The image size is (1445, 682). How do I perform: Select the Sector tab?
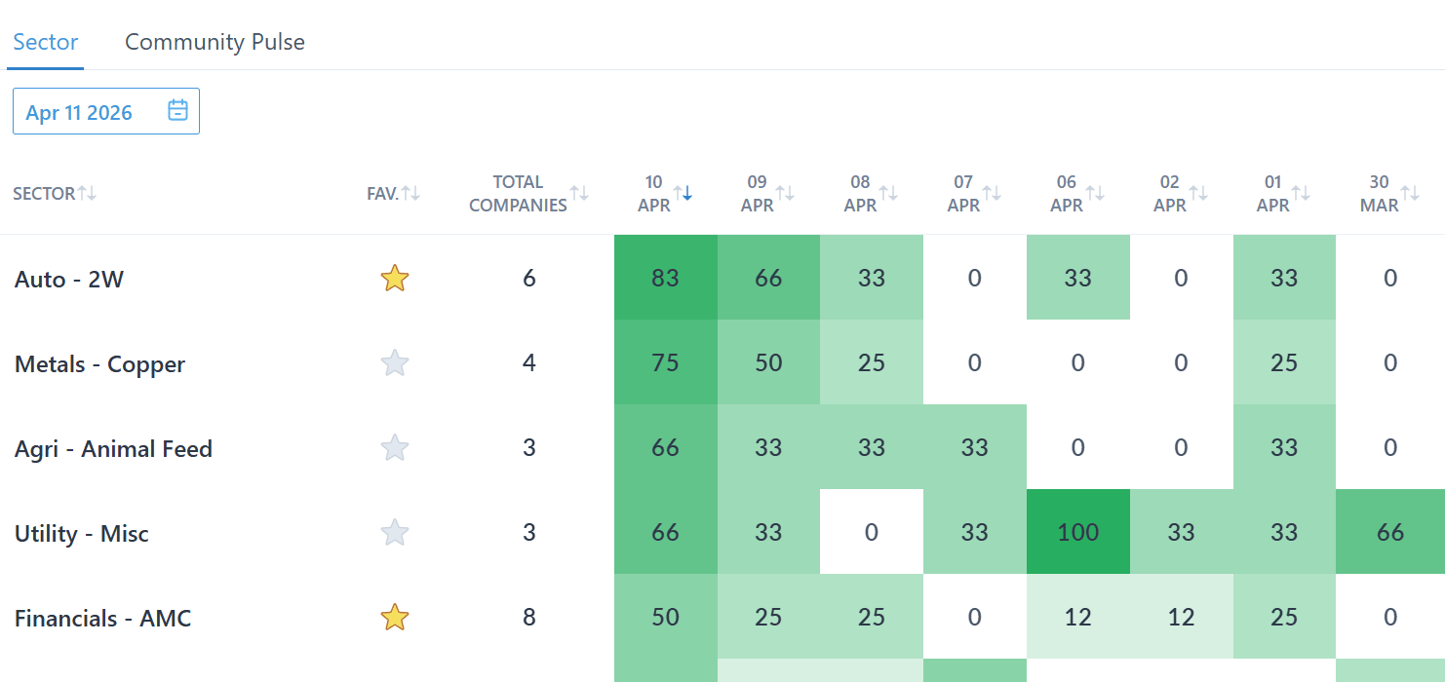click(45, 42)
